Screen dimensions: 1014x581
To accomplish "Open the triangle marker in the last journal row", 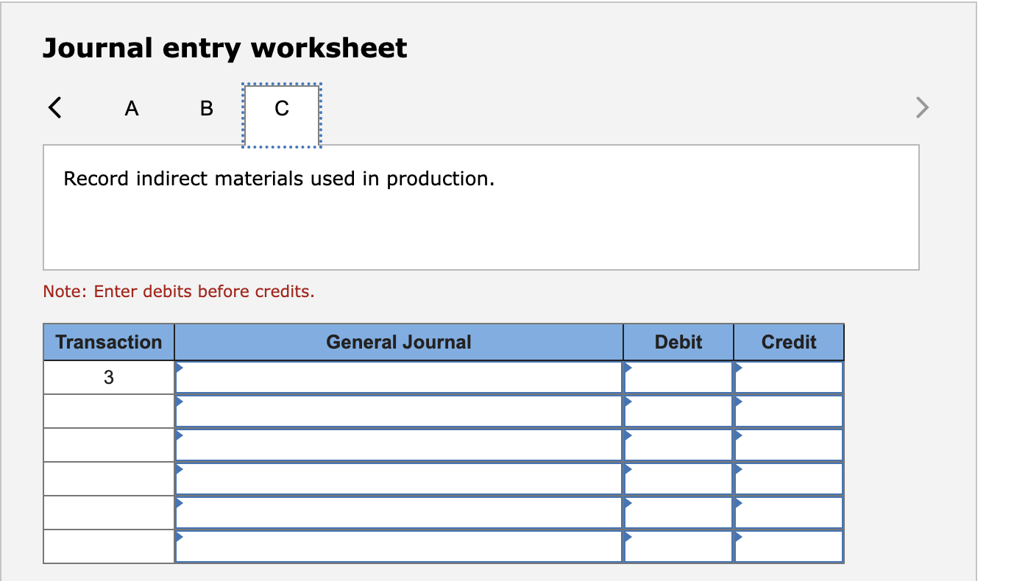I will [x=177, y=536].
